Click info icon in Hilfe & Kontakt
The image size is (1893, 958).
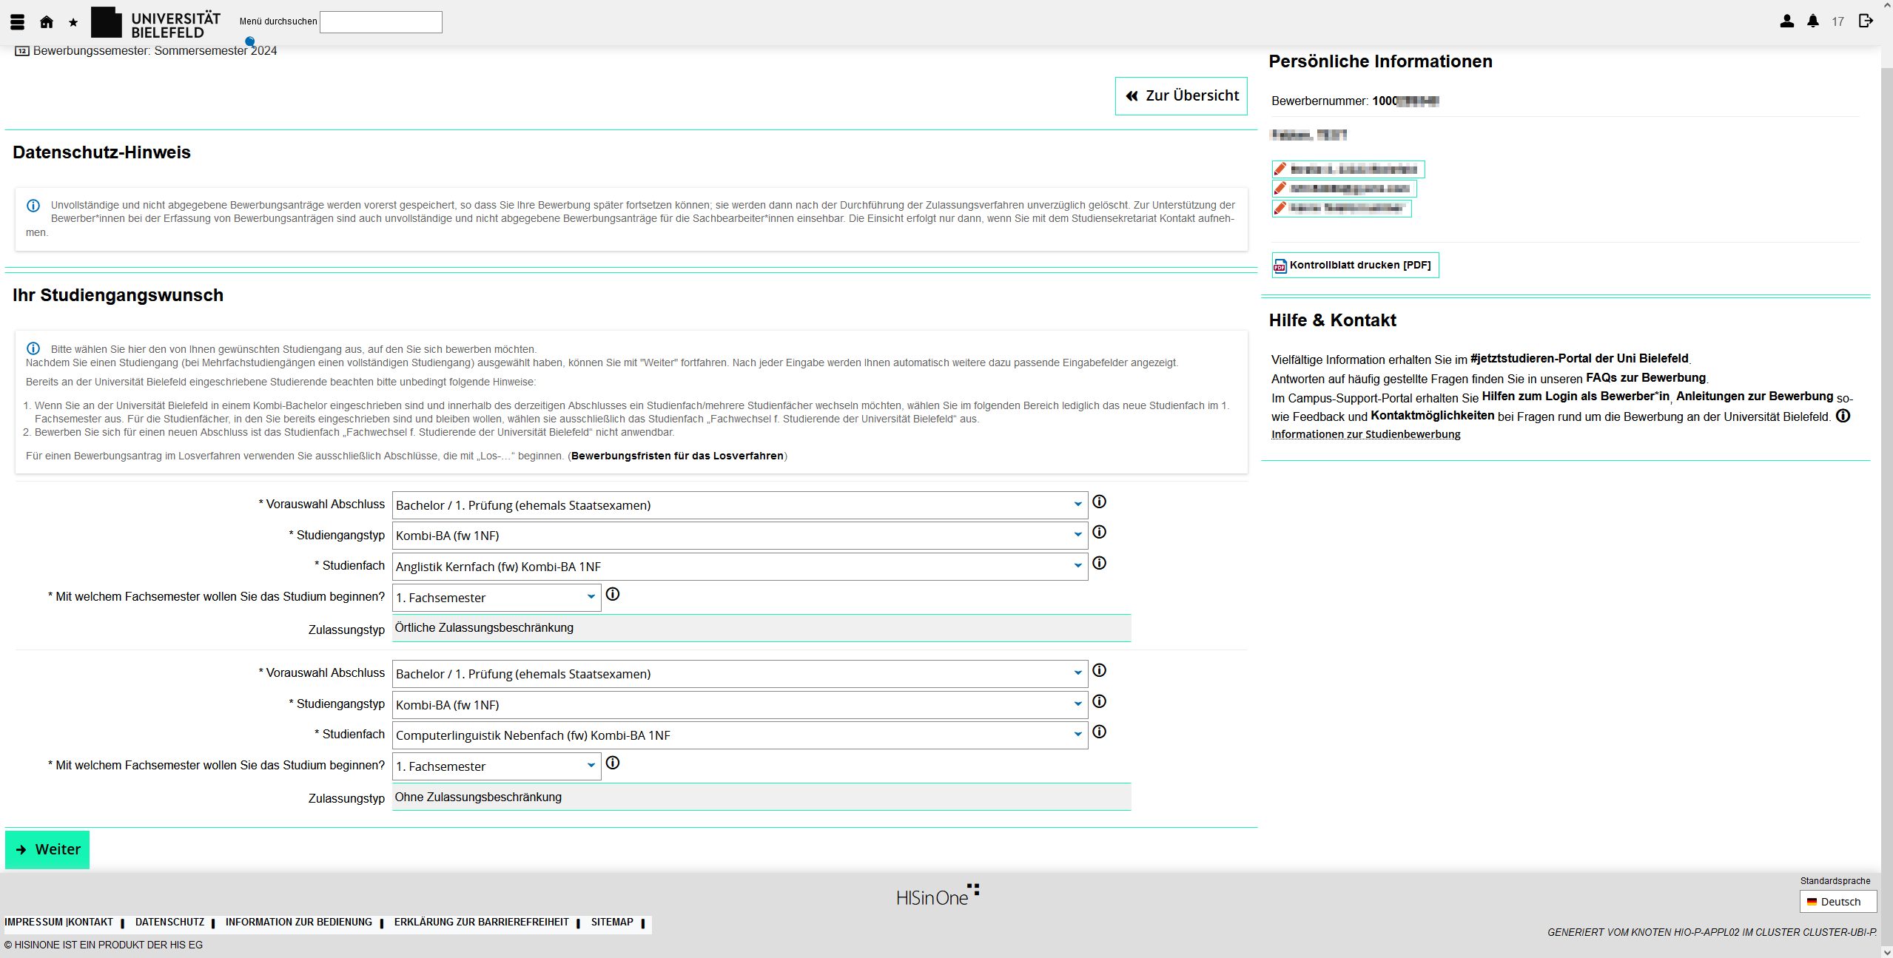point(1843,416)
